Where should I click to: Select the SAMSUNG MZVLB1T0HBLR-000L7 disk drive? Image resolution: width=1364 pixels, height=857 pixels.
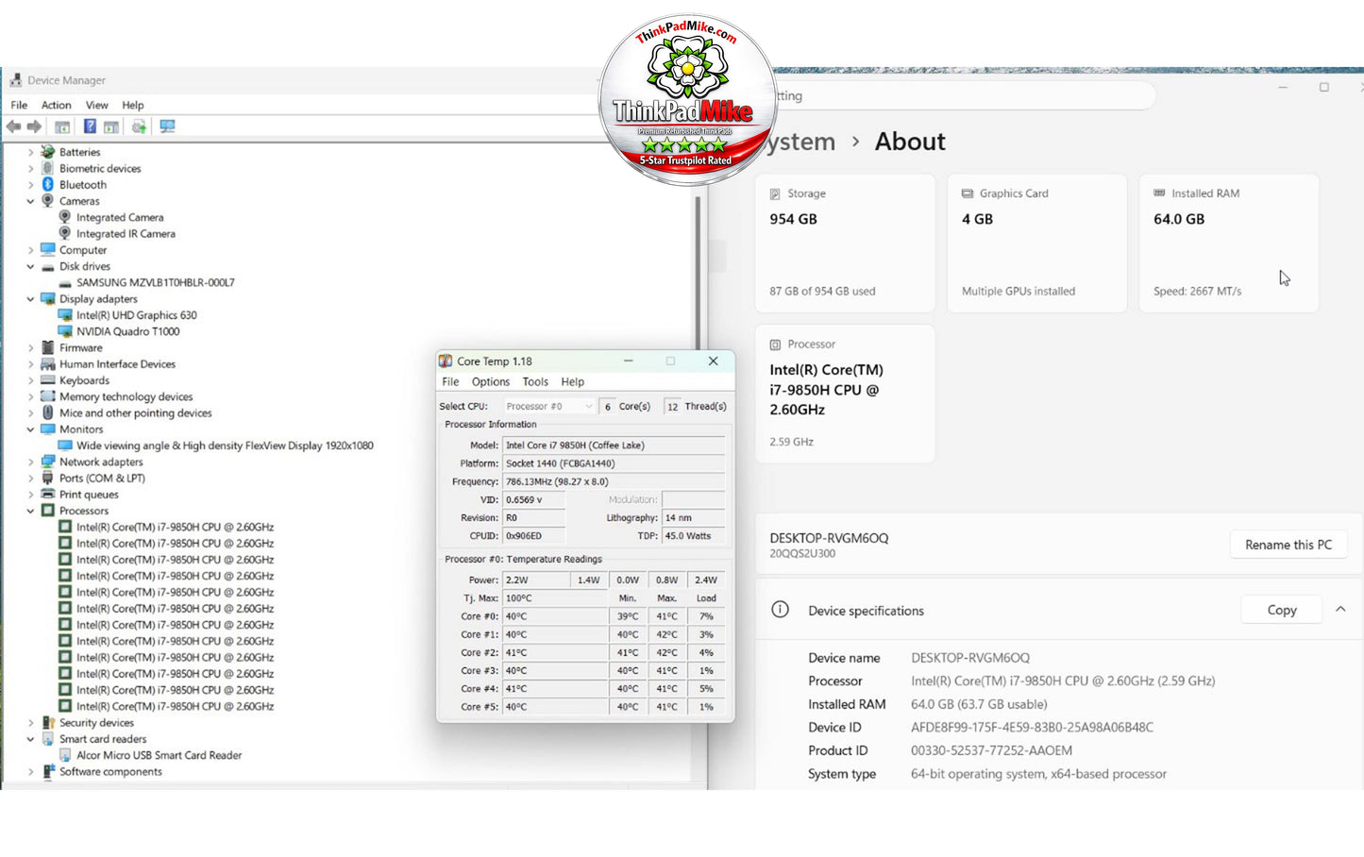click(156, 282)
